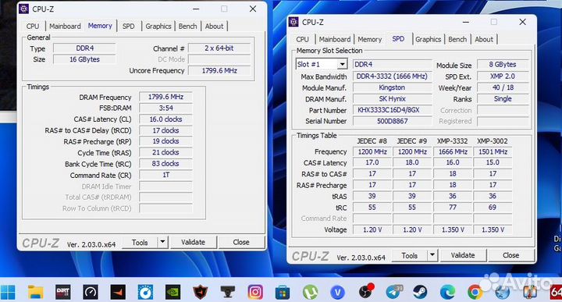Click Validate button in SPD window
Viewport: 562px width, 302px height.
tap(463, 255)
